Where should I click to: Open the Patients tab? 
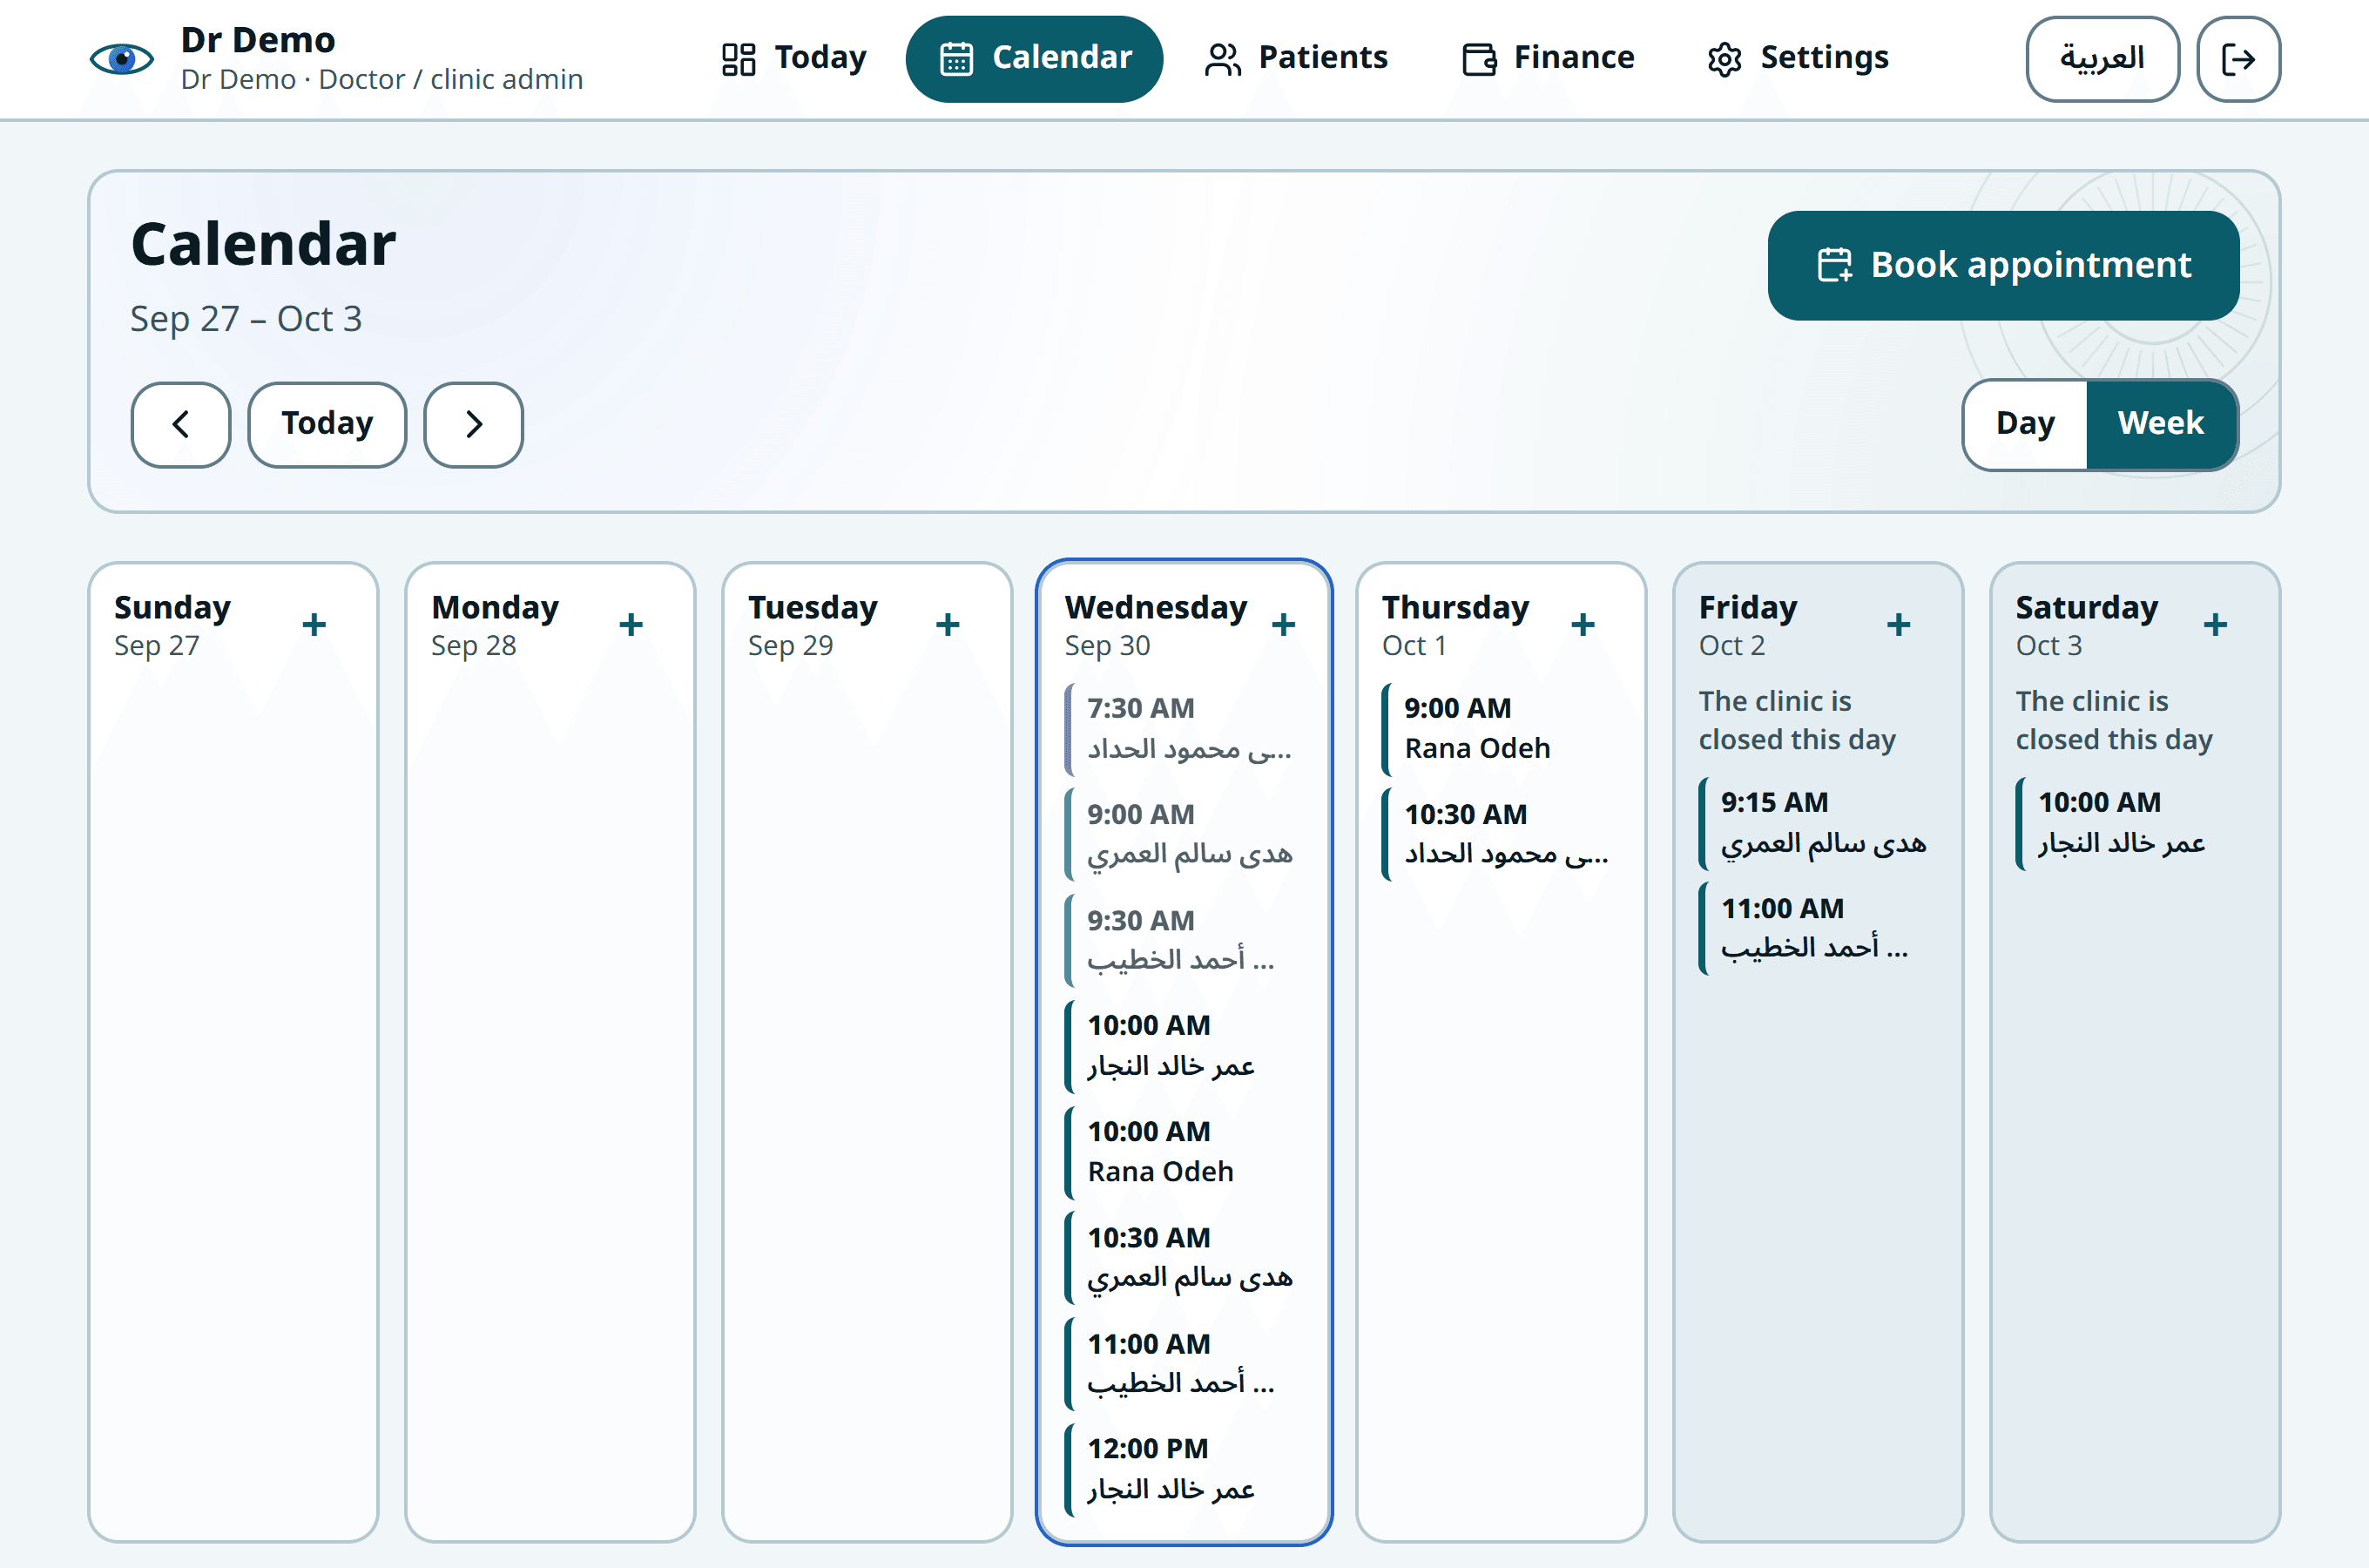point(1297,58)
